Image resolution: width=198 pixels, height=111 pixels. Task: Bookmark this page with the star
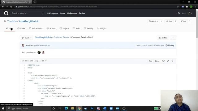point(178,7)
